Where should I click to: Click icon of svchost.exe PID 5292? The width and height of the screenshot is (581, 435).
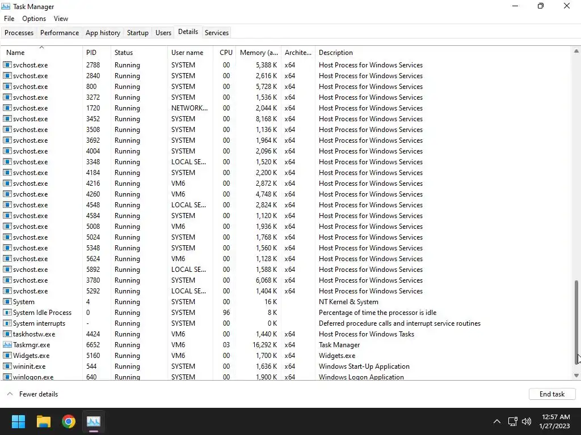click(7, 291)
